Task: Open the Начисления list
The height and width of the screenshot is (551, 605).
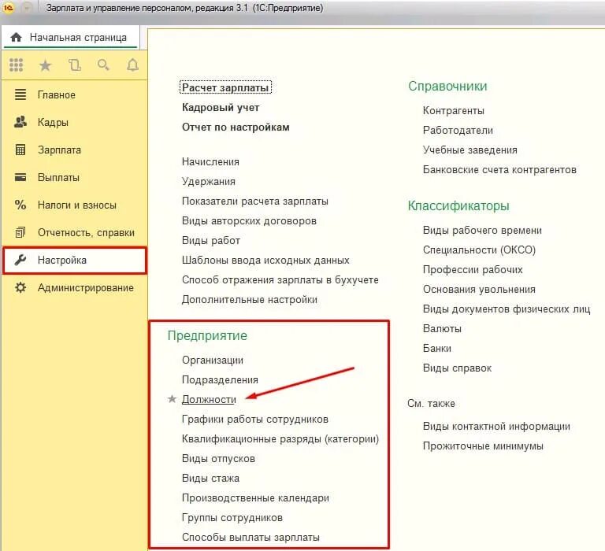Action: coord(210,161)
